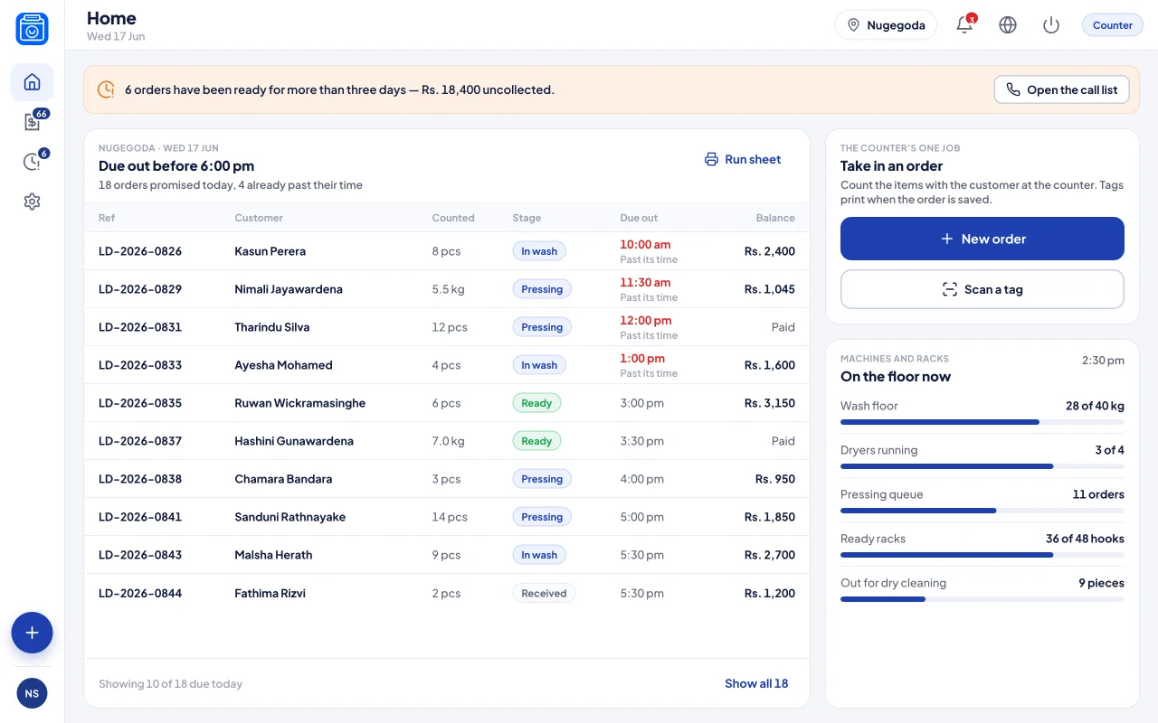Select customer Nimali Jayawardena
1158x723 pixels.
(x=289, y=289)
